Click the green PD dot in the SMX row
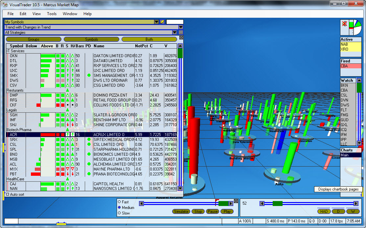This screenshot has height=228, width=366. coord(89,75)
